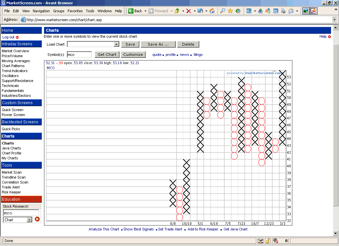
Task: Expand the Address bar dropdown arrow
Action: pyautogui.click(x=334, y=20)
